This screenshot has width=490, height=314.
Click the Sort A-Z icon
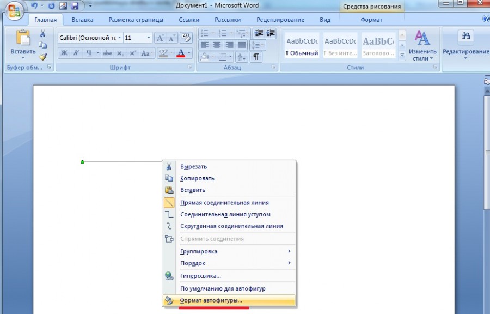(242, 57)
